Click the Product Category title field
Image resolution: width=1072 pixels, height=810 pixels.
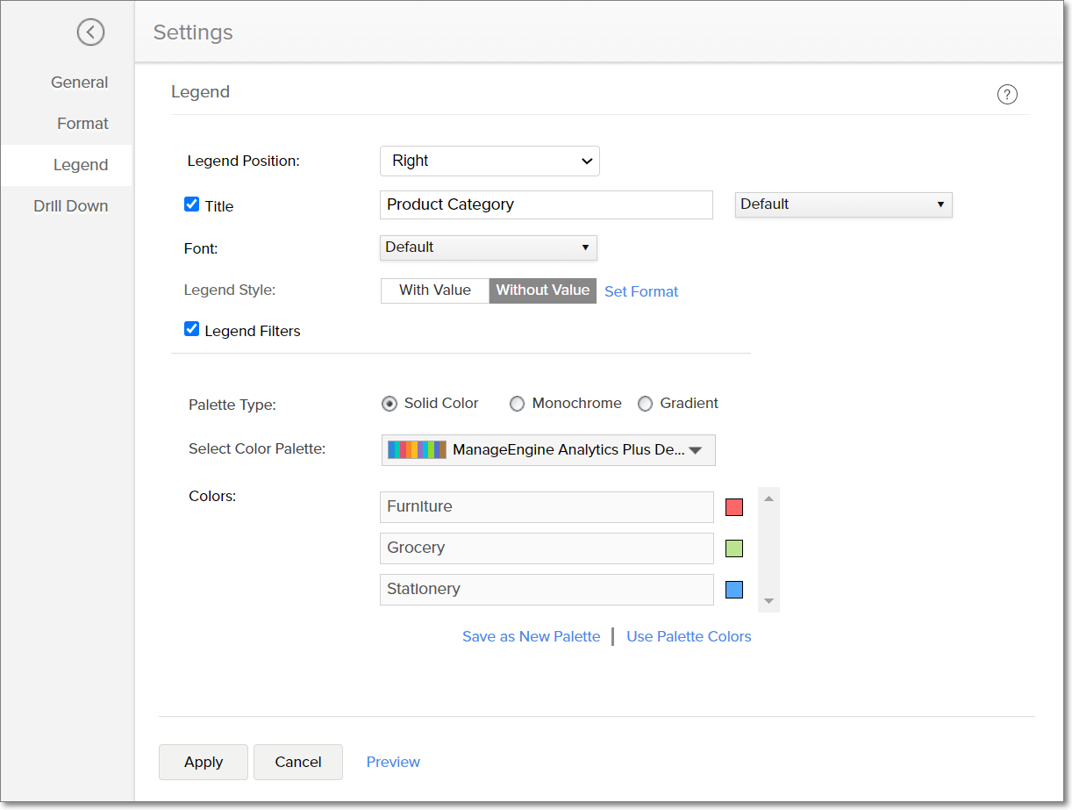tap(546, 204)
